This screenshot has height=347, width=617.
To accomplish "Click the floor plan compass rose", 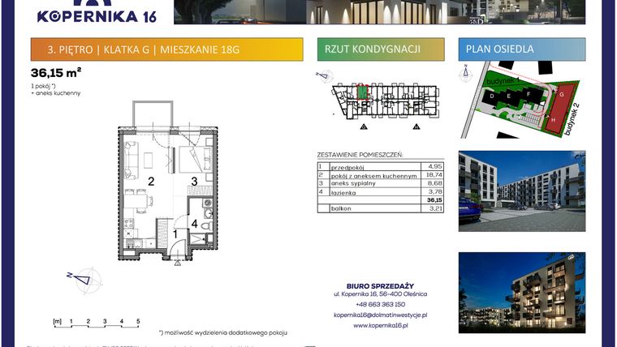I will 85,280.
